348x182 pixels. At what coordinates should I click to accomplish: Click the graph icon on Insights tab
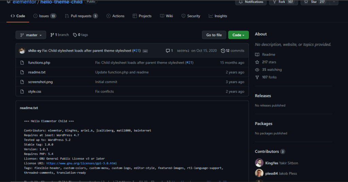[x=211, y=16]
